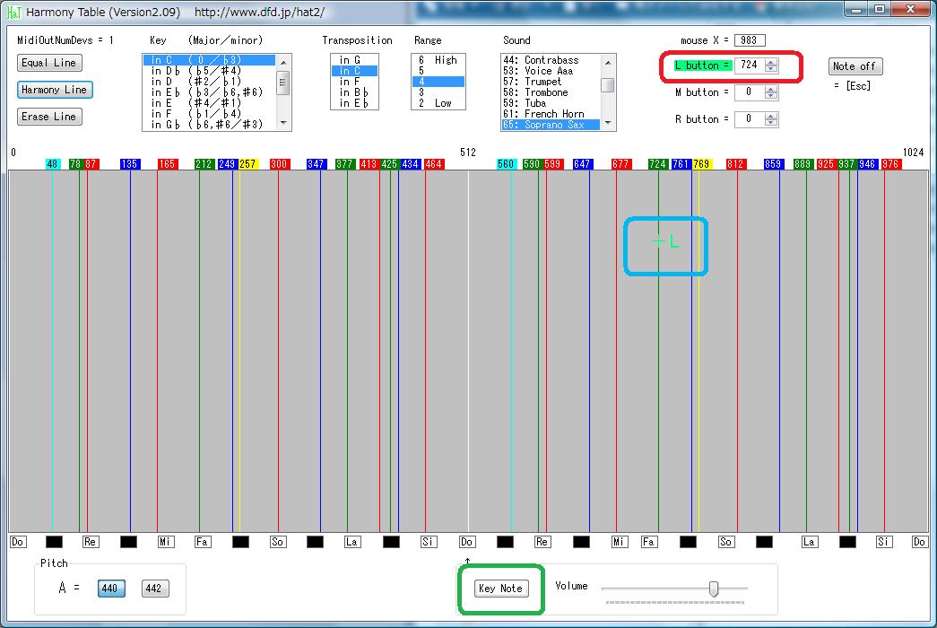Click the green 724 line marker
This screenshot has height=628, width=937.
click(x=658, y=164)
